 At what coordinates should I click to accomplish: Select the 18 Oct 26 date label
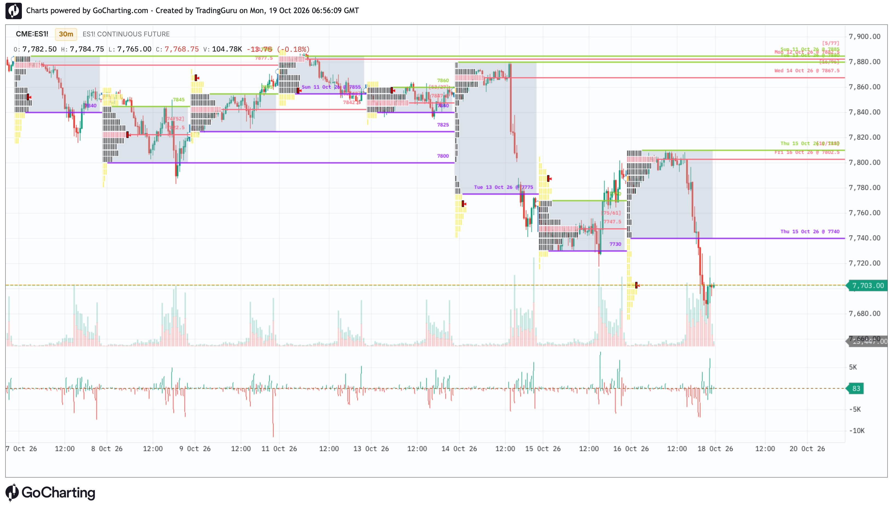pyautogui.click(x=715, y=449)
